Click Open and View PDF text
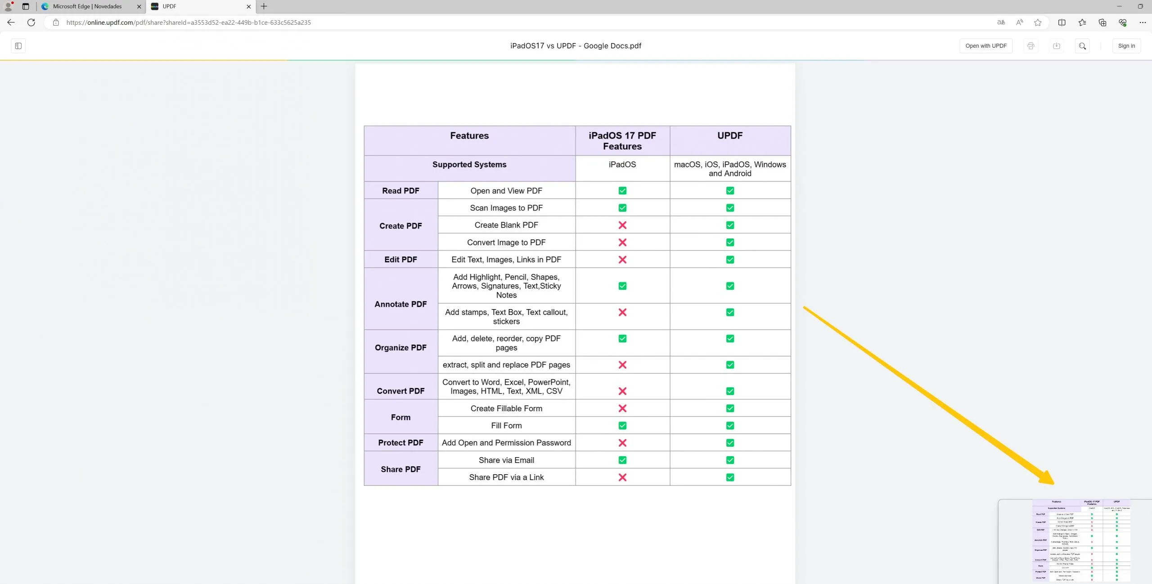The image size is (1152, 584). pos(506,191)
